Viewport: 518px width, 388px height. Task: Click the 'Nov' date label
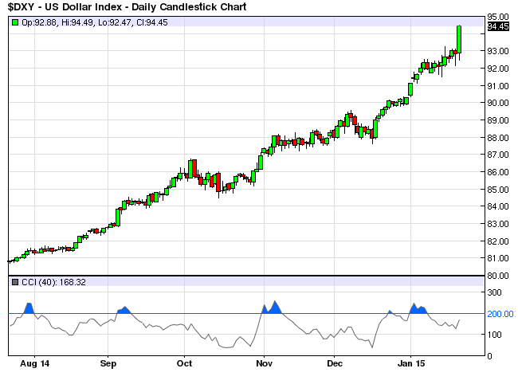265,363
